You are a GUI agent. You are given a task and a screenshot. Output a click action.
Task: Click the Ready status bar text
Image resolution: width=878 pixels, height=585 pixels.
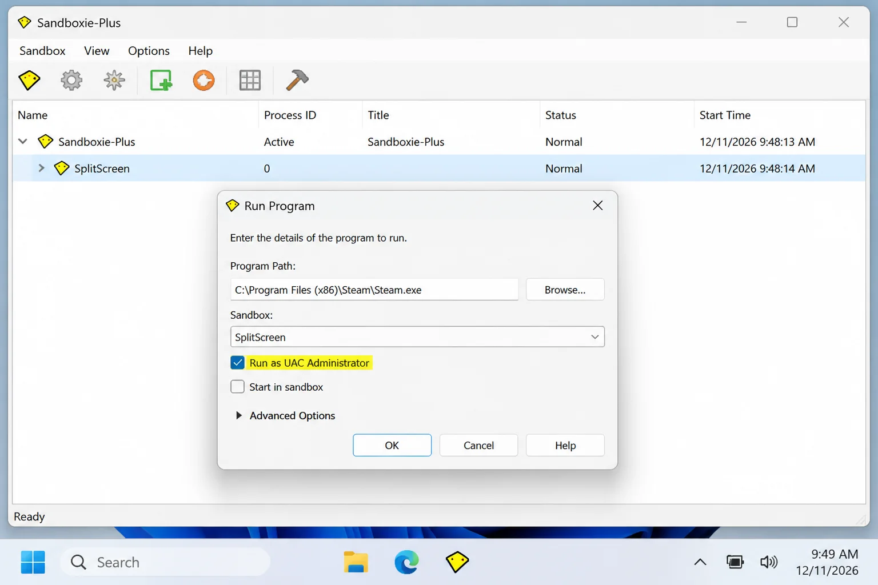[29, 516]
